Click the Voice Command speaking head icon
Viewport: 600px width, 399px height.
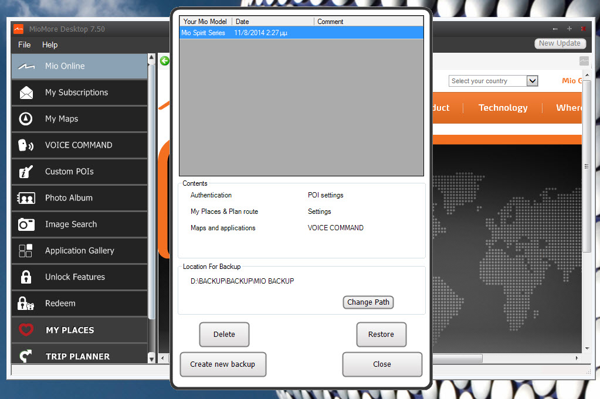pyautogui.click(x=26, y=145)
